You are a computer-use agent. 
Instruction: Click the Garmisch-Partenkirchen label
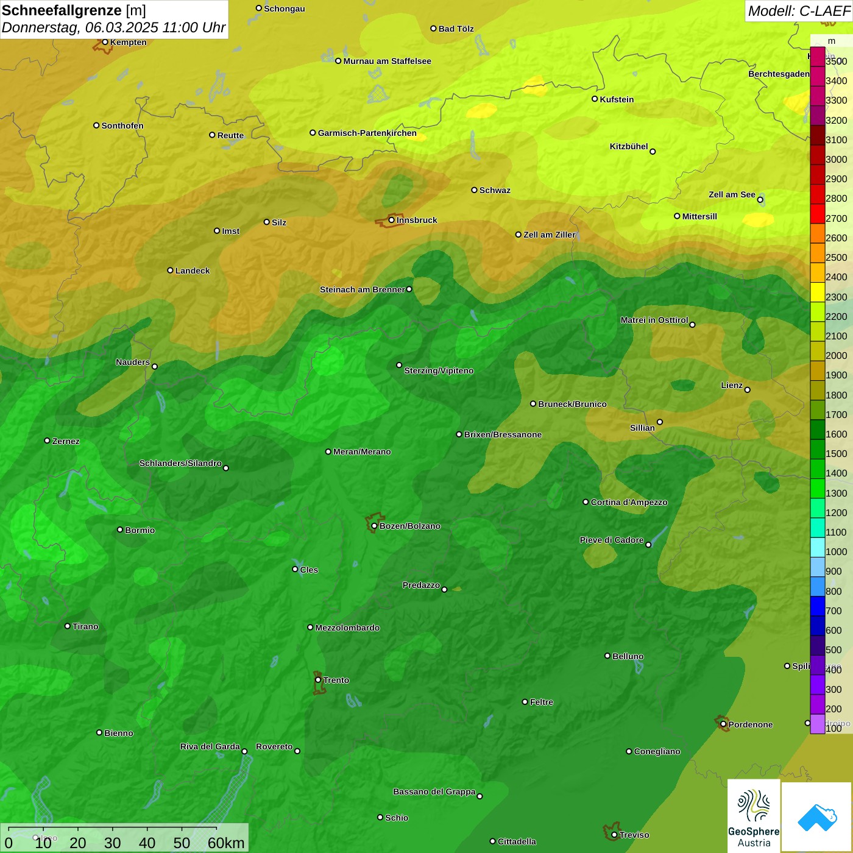pos(367,133)
